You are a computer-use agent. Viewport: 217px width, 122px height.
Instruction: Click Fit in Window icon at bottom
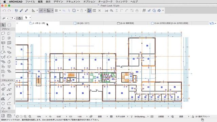pyautogui.click(x=30, y=117)
